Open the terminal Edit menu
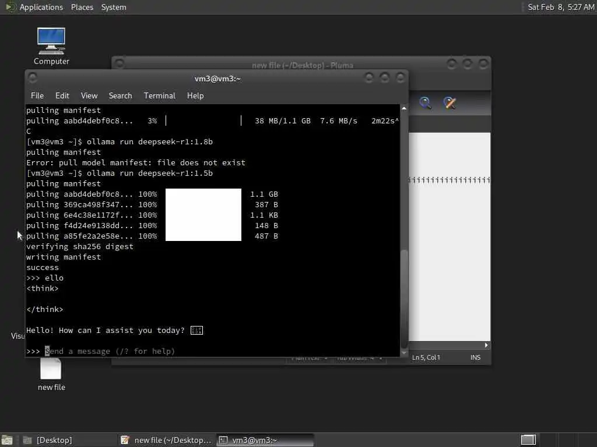597x447 pixels. pos(62,95)
